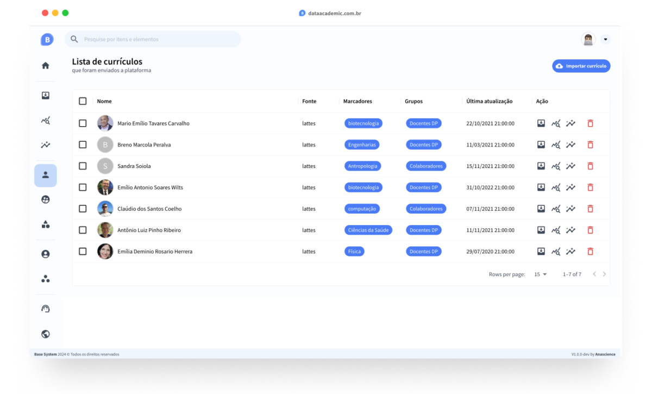652x394 pixels.
Task: Click the user avatar at top right
Action: pos(588,40)
